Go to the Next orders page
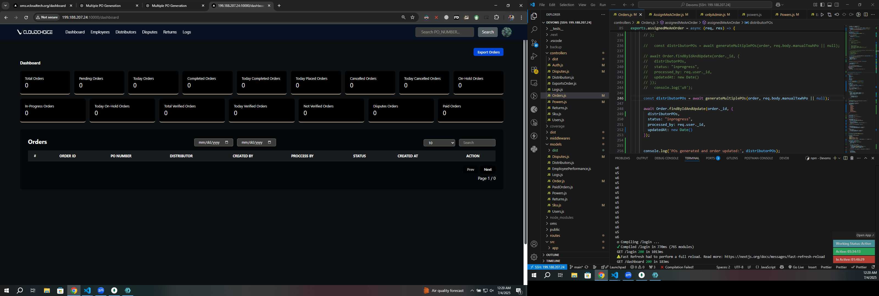 (488, 170)
